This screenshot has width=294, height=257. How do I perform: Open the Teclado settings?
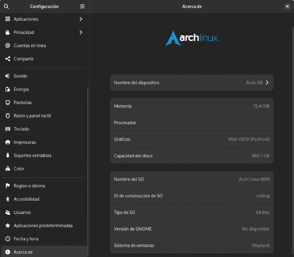tap(44, 129)
